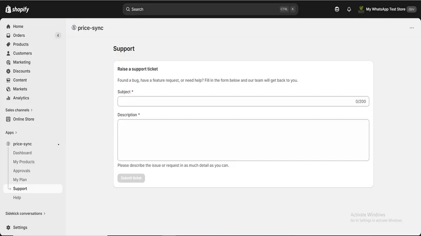
Task: Click the Customers person icon
Action: coord(8,53)
